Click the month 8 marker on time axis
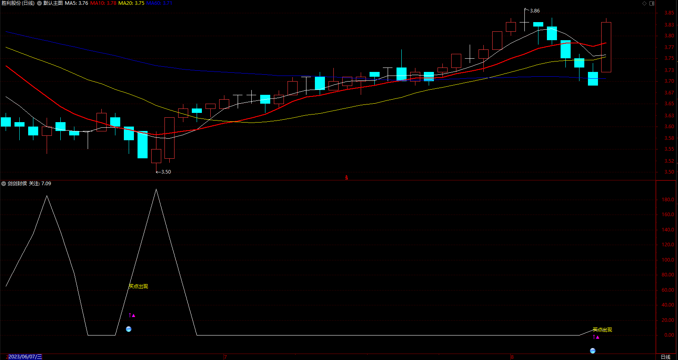This screenshot has height=360, width=678. tap(512, 357)
